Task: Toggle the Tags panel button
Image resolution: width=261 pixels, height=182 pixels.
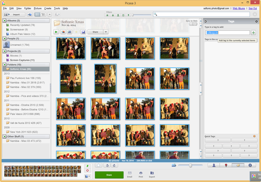Action: click(x=238, y=165)
